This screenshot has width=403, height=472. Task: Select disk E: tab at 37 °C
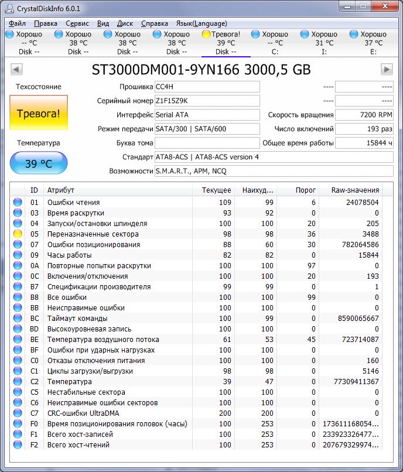click(373, 43)
